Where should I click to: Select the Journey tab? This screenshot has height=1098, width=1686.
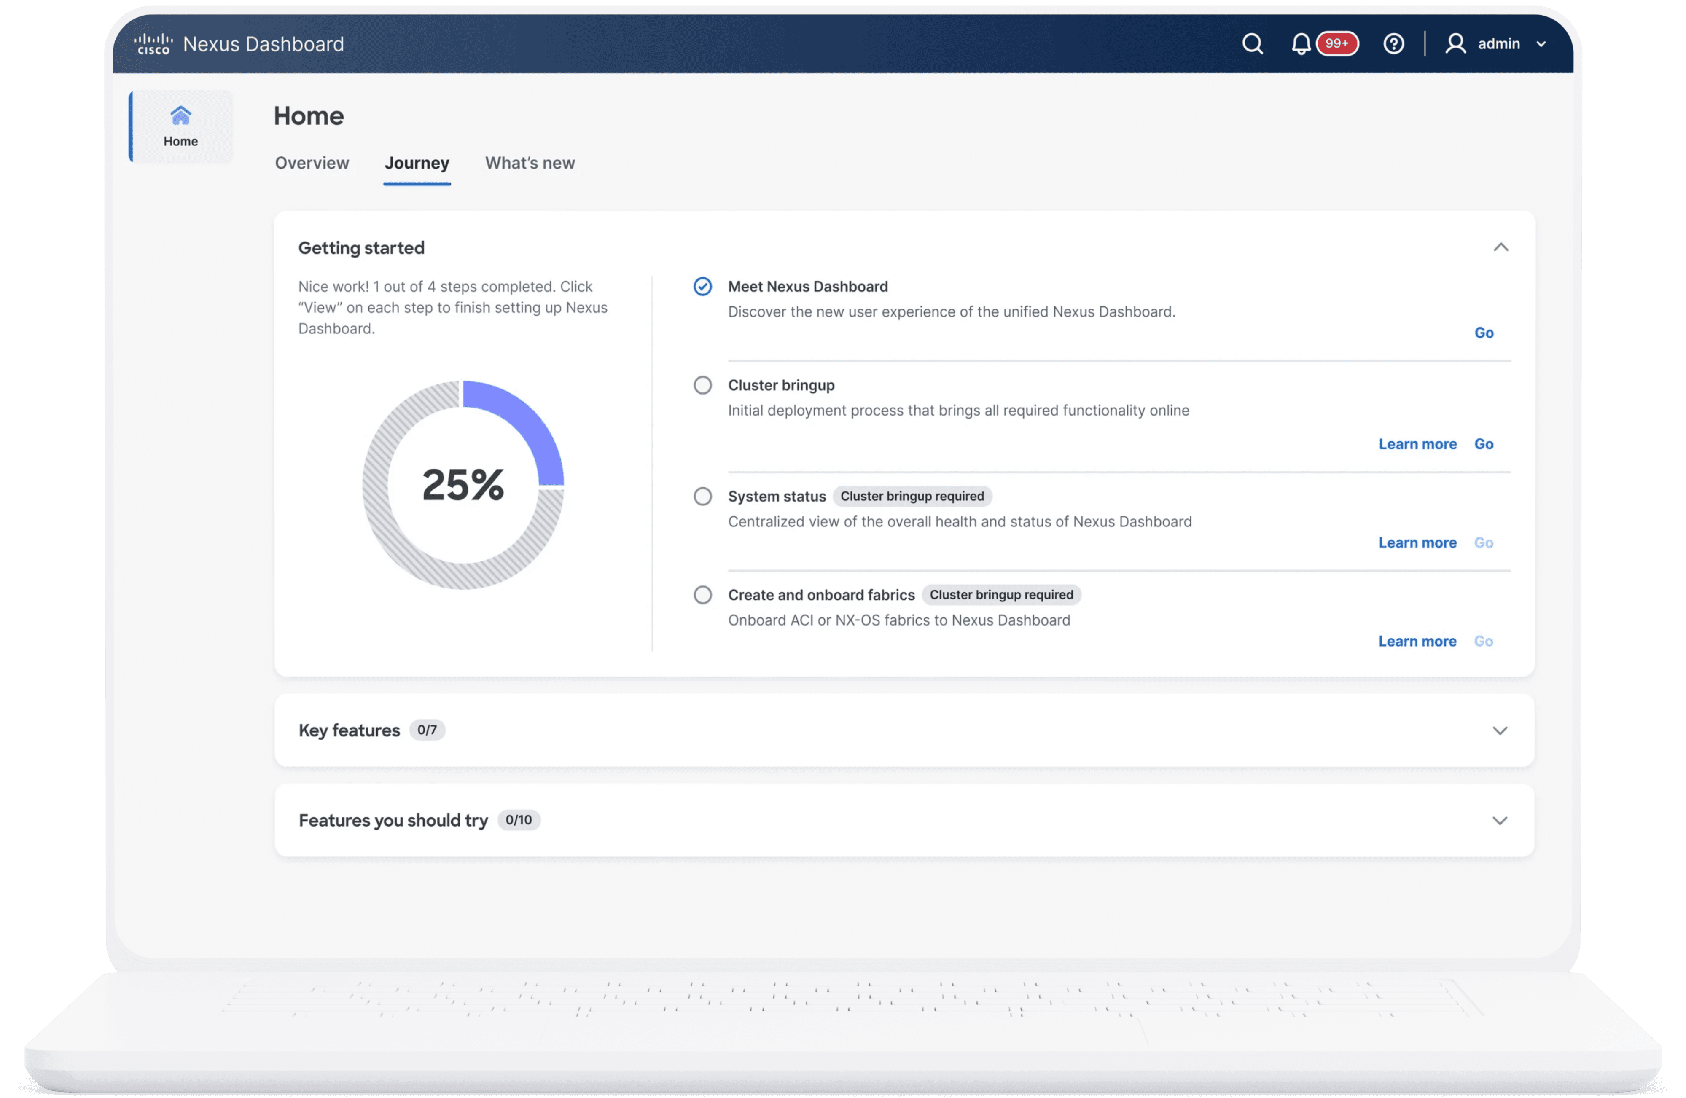pos(417,164)
